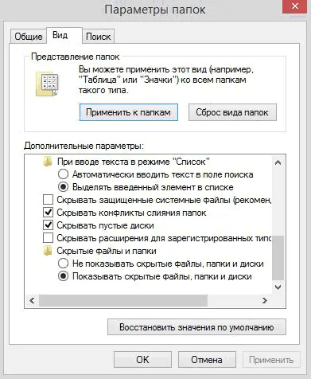
Task: Uncheck Скрывать конфликты слияния папок
Action: coord(48,213)
